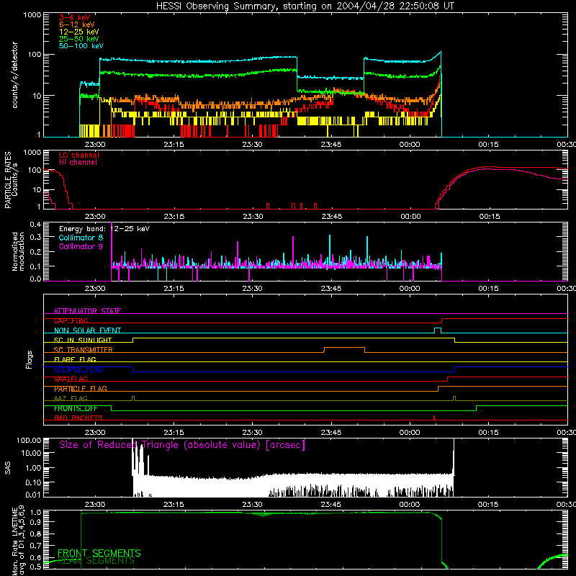Click the counts/s/detector axis label
The height and width of the screenshot is (576, 576).
[15, 75]
